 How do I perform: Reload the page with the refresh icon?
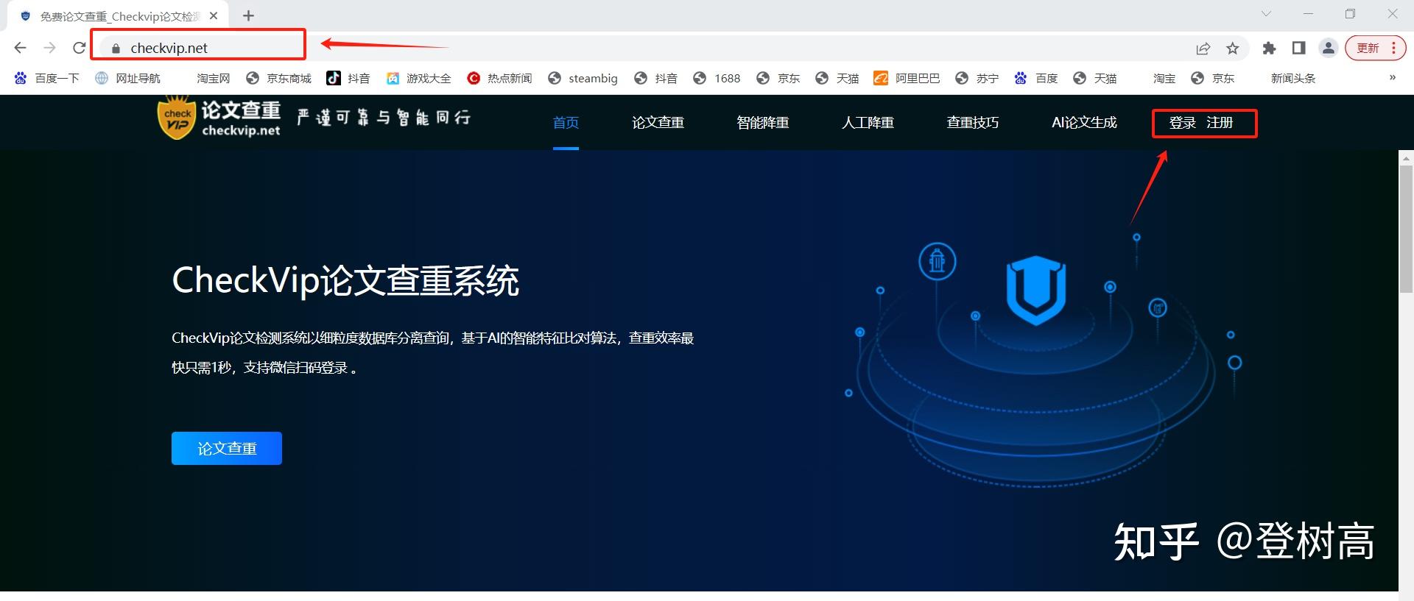[x=79, y=48]
